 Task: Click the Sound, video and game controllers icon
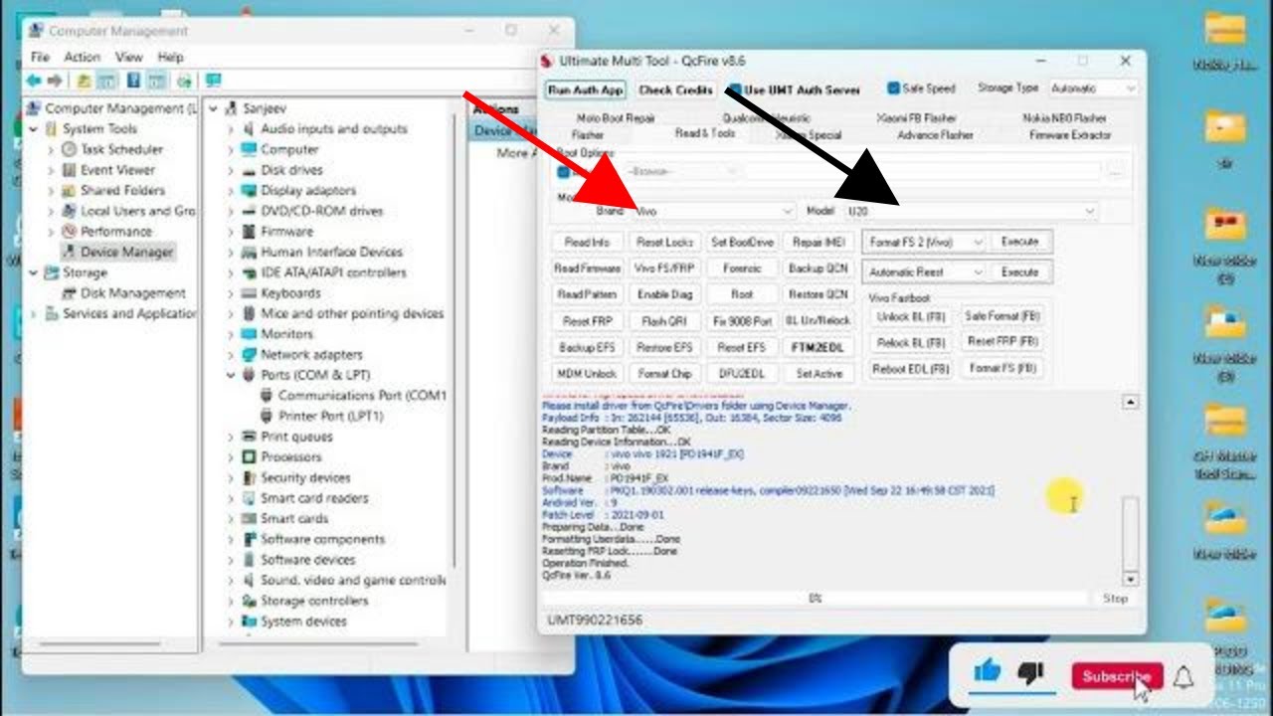(x=250, y=580)
